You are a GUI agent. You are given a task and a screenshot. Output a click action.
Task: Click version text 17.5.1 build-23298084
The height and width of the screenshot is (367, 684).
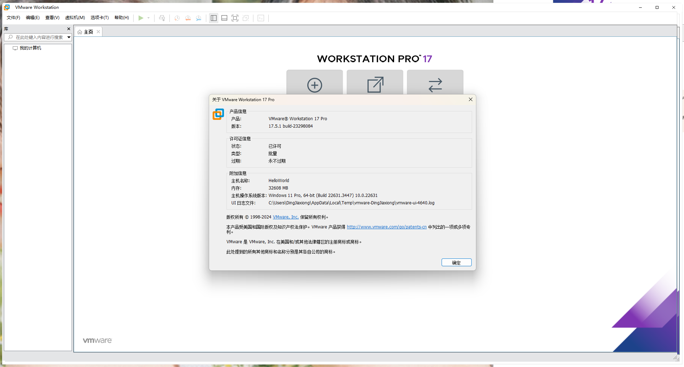(291, 126)
